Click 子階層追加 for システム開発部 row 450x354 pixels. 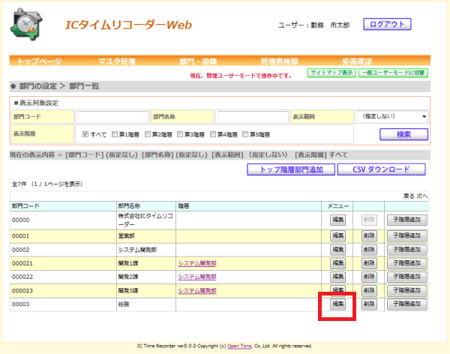(x=407, y=250)
